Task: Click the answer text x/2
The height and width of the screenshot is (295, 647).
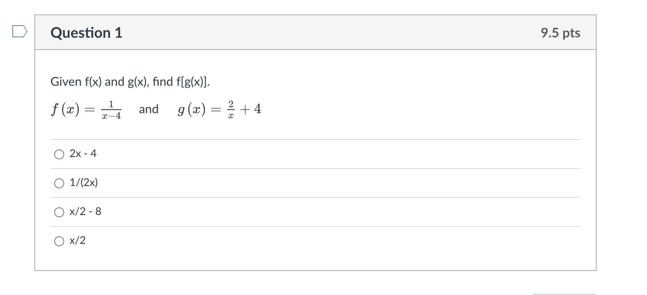Action: click(x=78, y=240)
